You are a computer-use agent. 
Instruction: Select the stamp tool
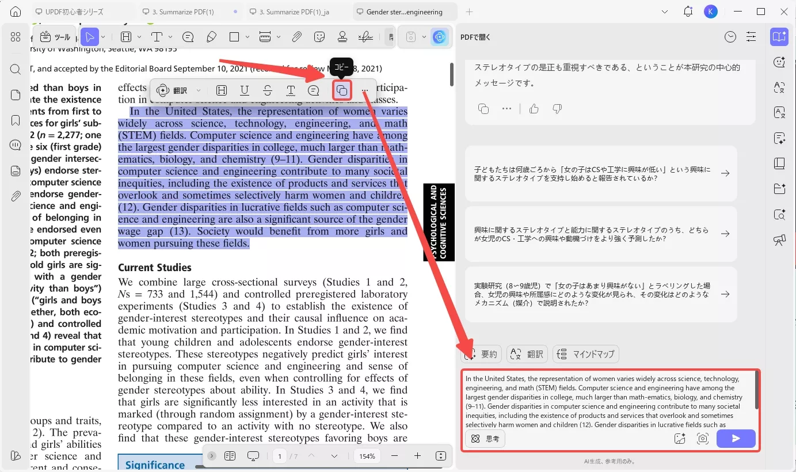342,37
